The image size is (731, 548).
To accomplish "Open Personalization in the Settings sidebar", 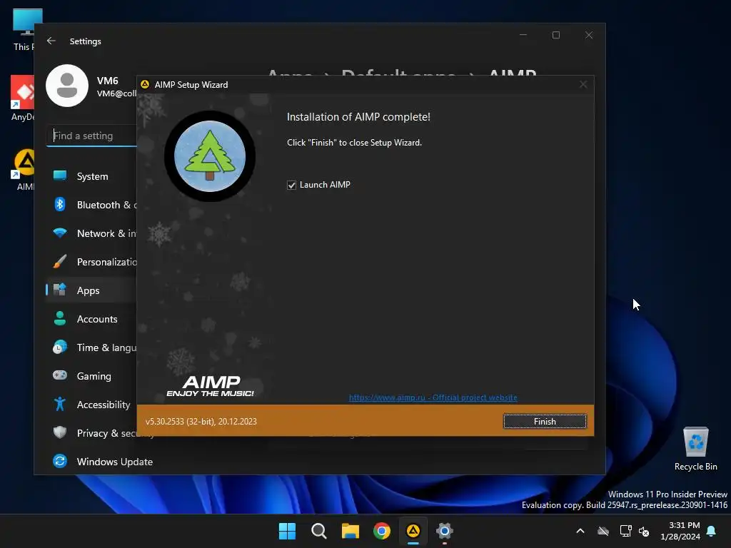I will pos(92,261).
